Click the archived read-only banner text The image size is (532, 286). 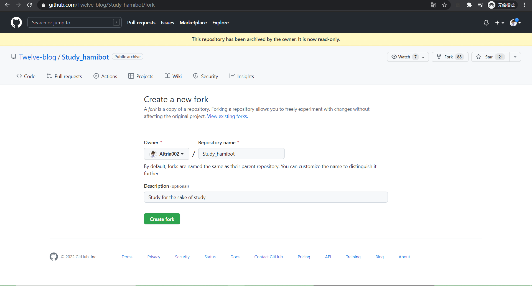(266, 39)
